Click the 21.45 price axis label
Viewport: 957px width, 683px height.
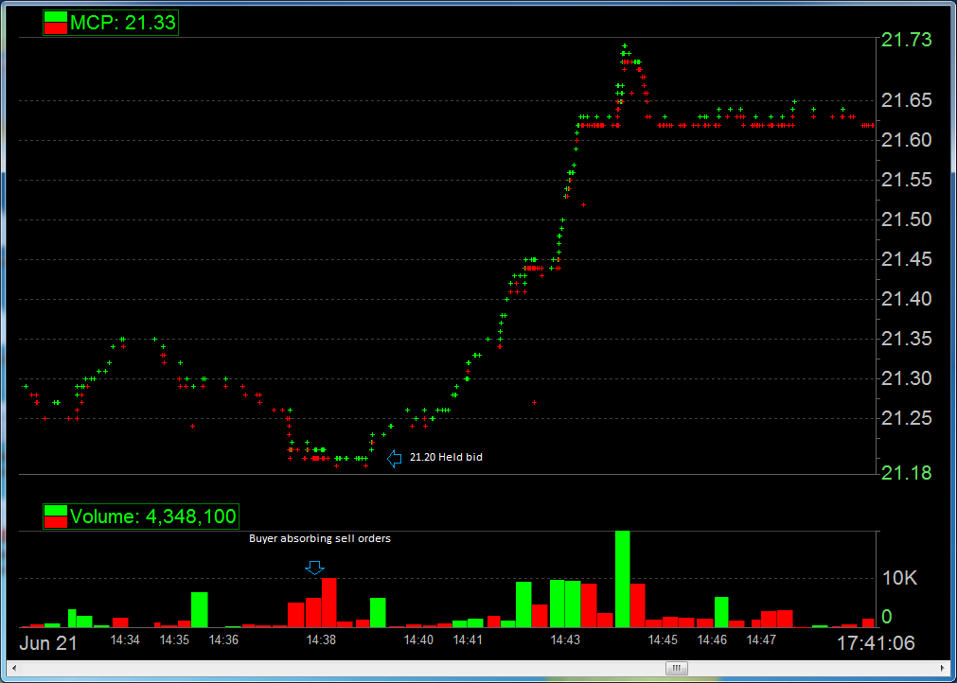point(906,260)
